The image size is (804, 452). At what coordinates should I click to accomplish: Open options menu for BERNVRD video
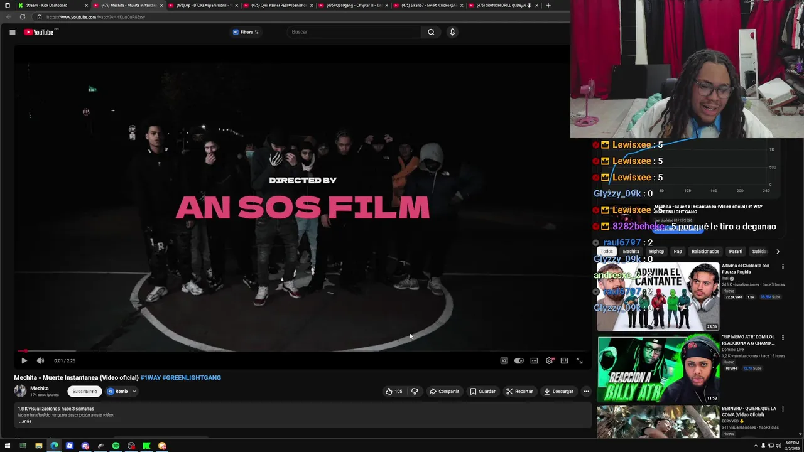(783, 409)
